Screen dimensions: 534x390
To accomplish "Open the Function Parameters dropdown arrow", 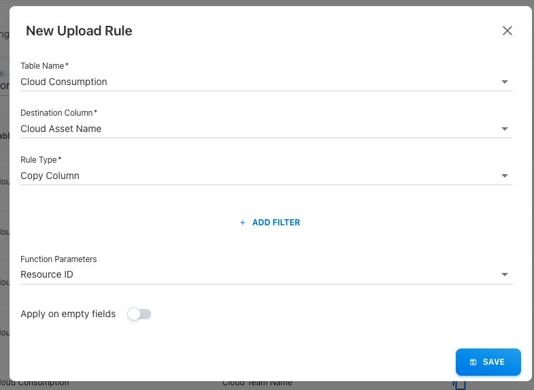I will (505, 274).
